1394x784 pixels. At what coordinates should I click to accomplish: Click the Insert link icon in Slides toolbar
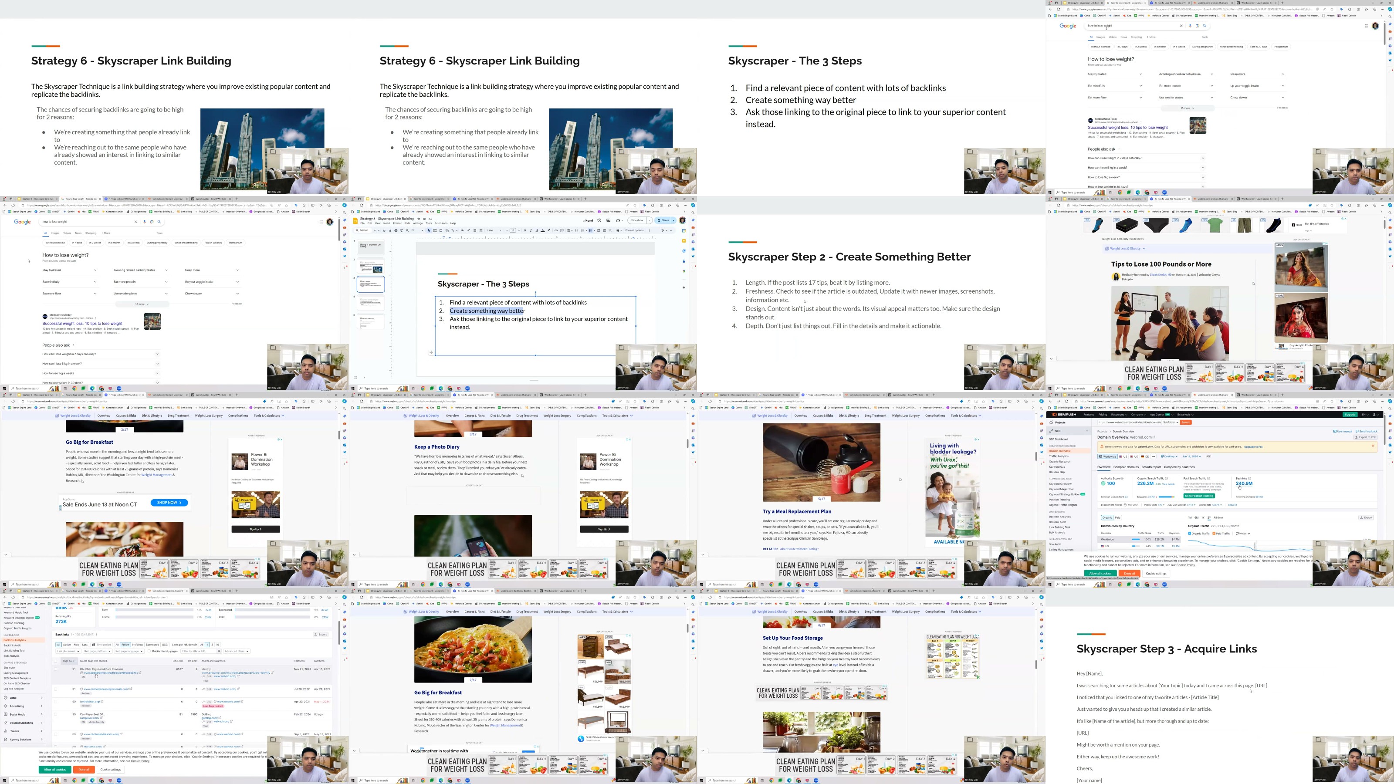coord(556,230)
